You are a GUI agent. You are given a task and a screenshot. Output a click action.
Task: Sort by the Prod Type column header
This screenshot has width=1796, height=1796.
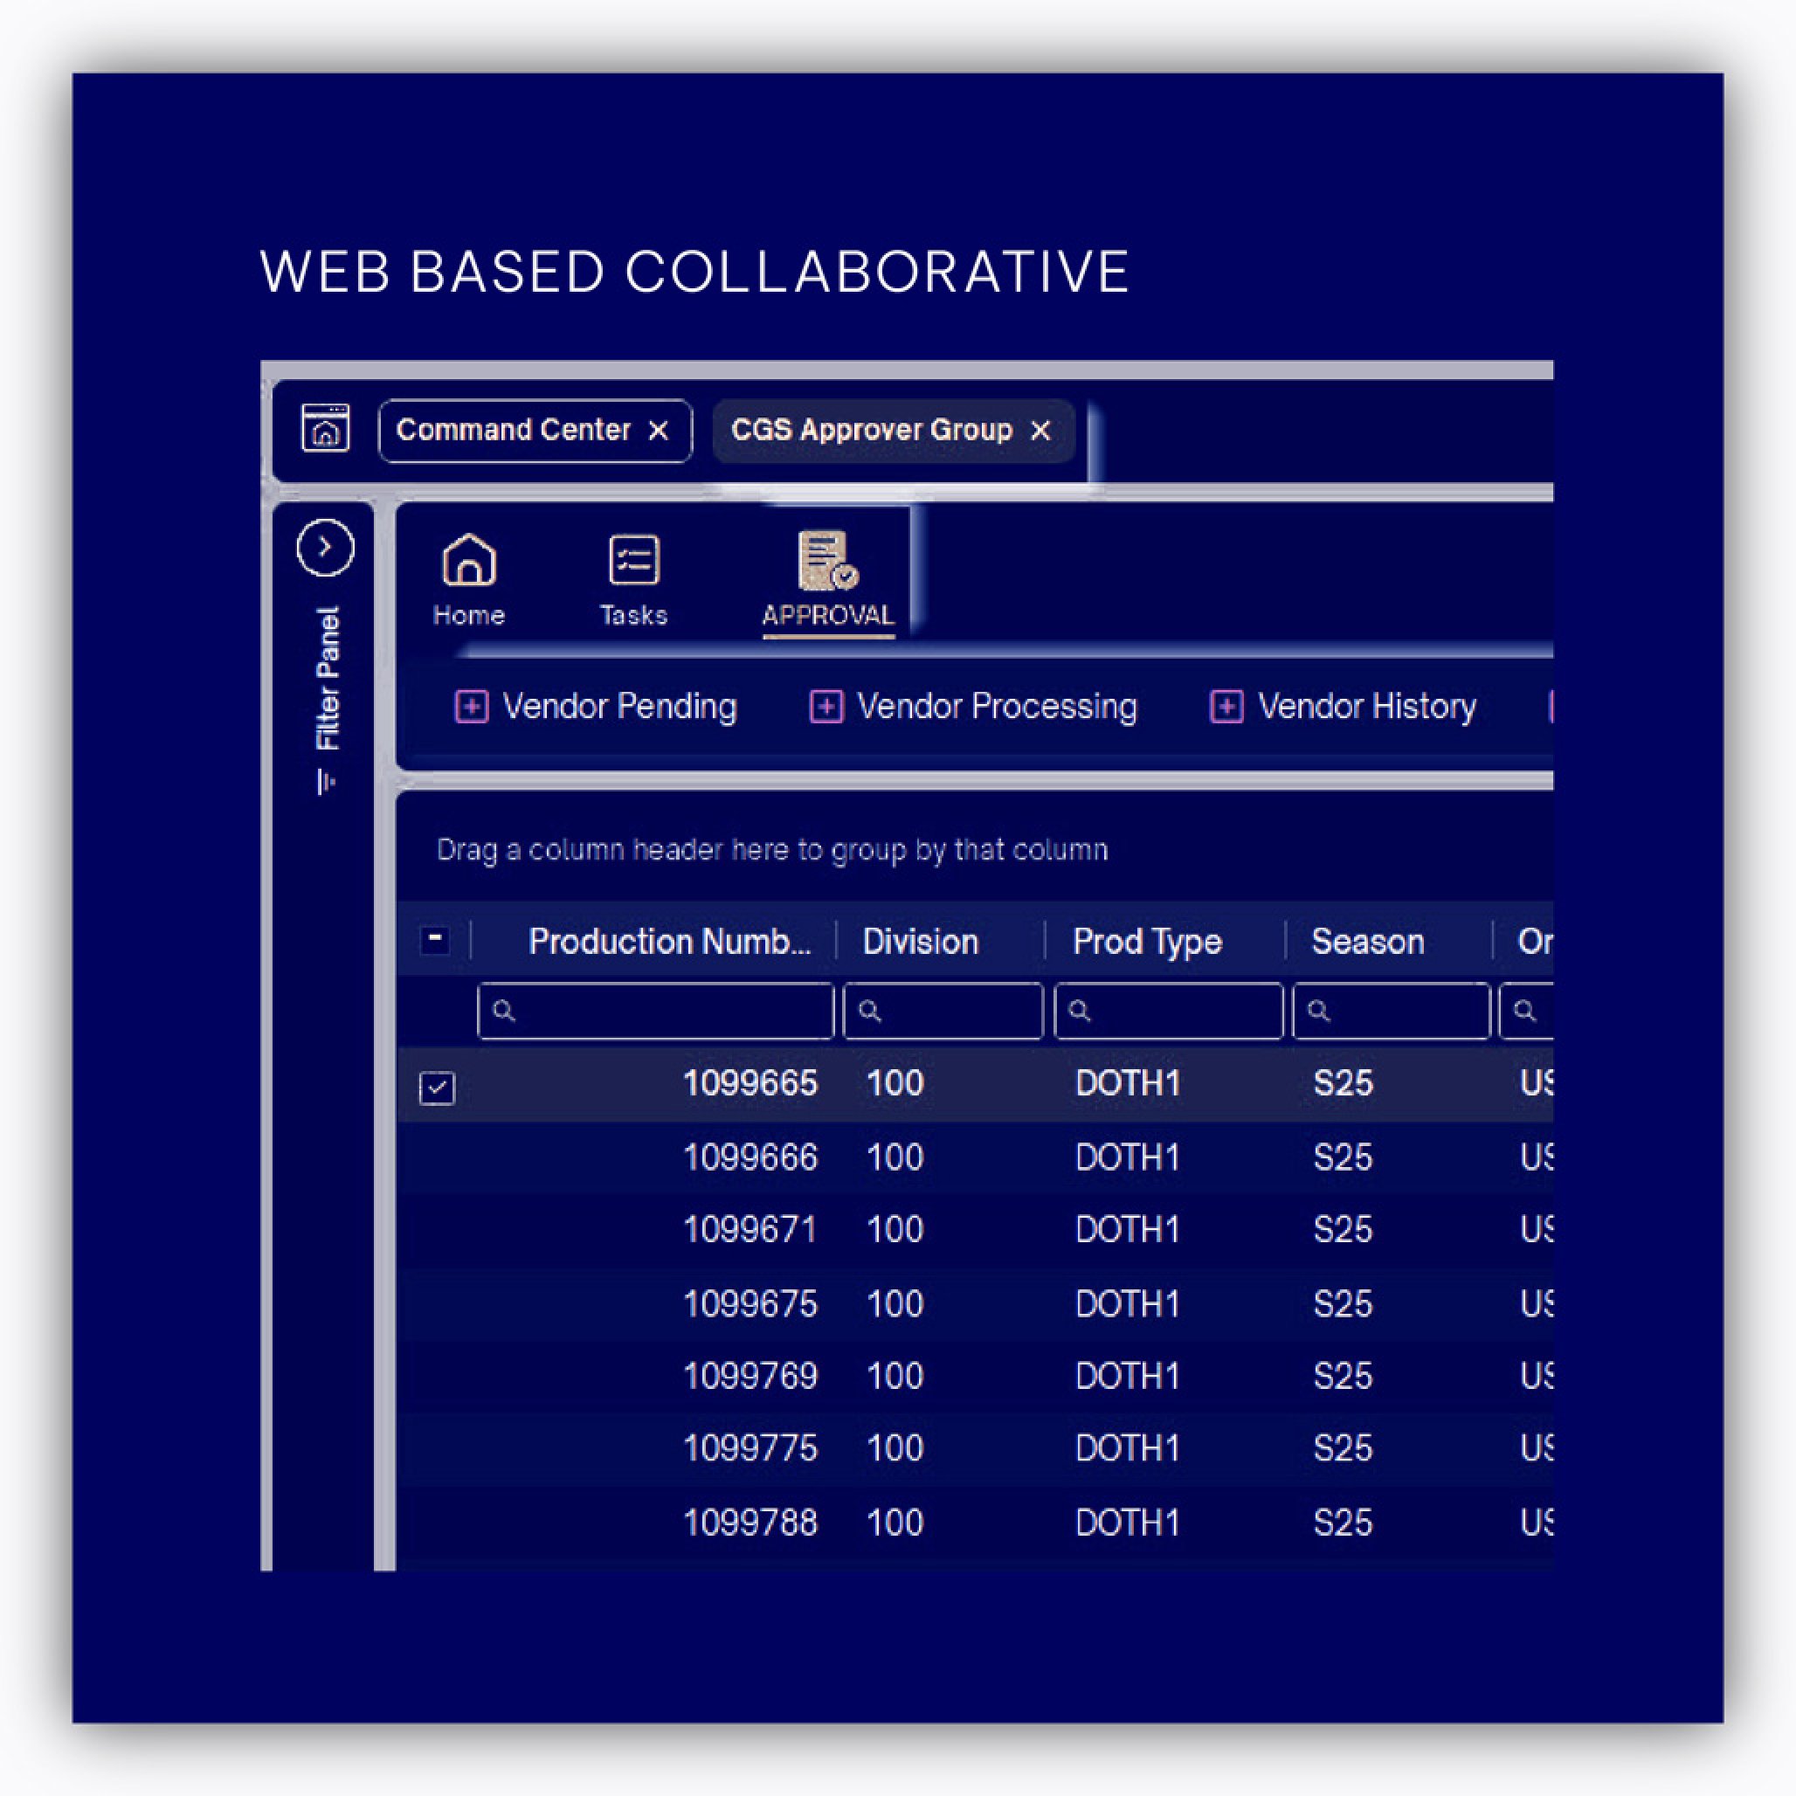(x=1147, y=942)
